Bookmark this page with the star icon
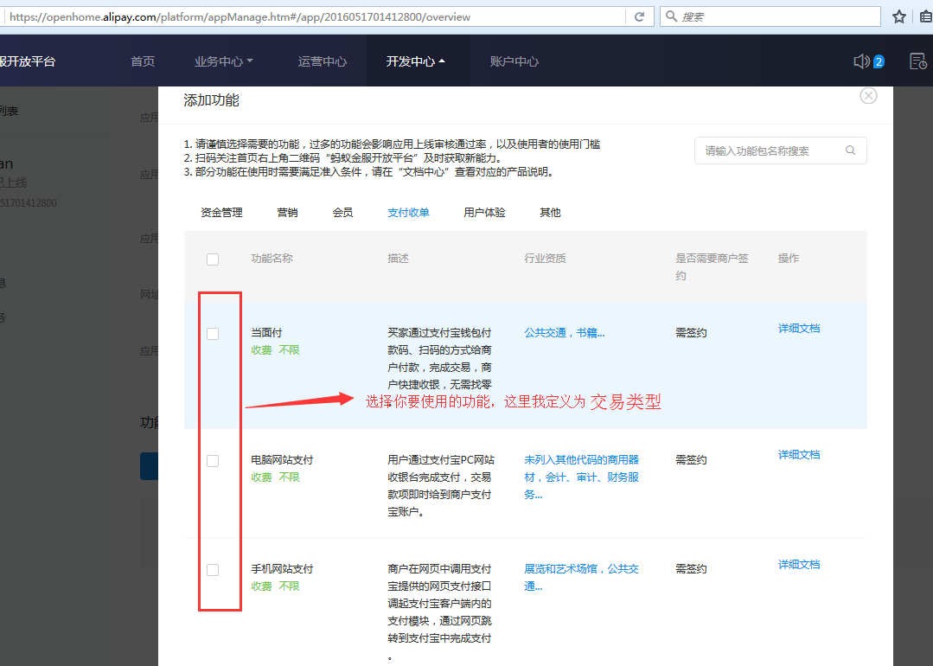933x666 pixels. [899, 16]
